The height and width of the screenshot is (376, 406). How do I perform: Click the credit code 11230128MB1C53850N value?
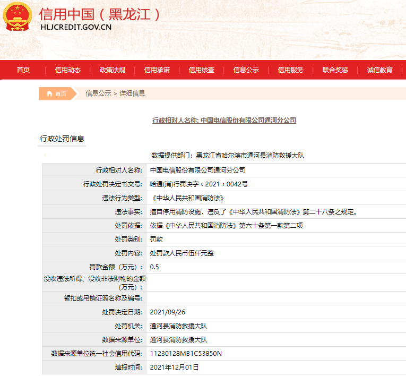click(186, 353)
